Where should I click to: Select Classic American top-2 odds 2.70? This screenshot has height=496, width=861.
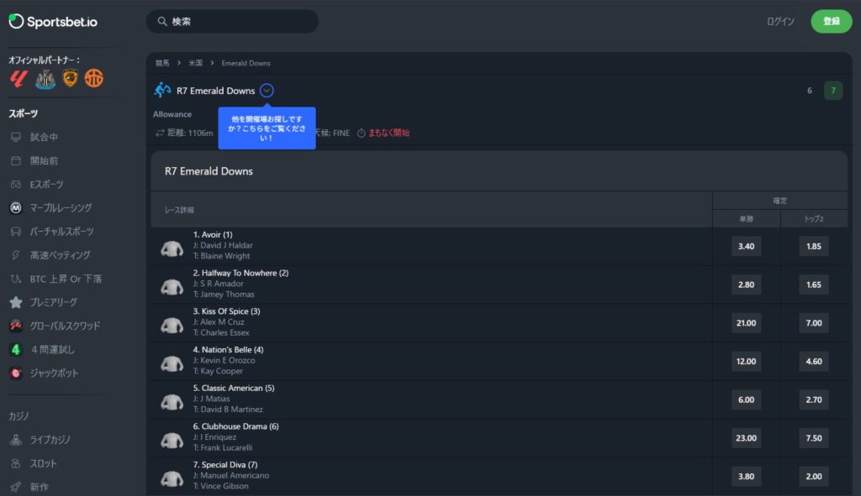[814, 399]
